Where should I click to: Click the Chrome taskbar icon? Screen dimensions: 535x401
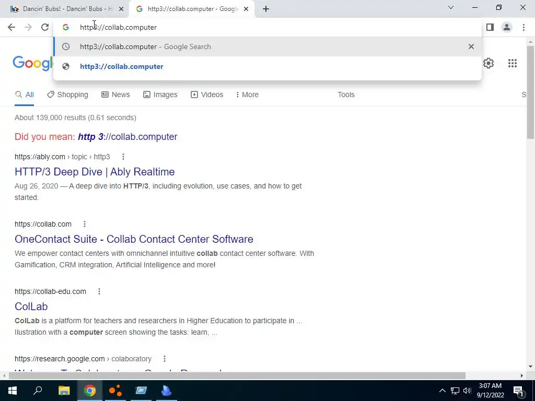pos(90,391)
